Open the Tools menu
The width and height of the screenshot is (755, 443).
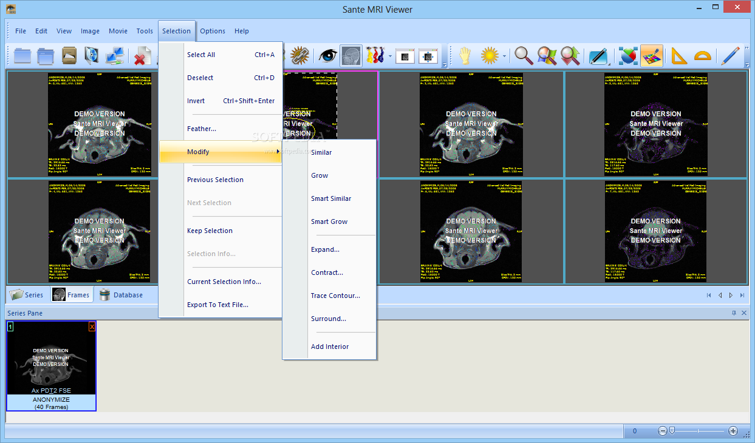tap(145, 31)
